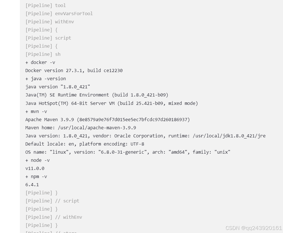This screenshot has height=233, width=283.
Task: Click the Oracle Corporation Java version line
Action: [x=145, y=136]
